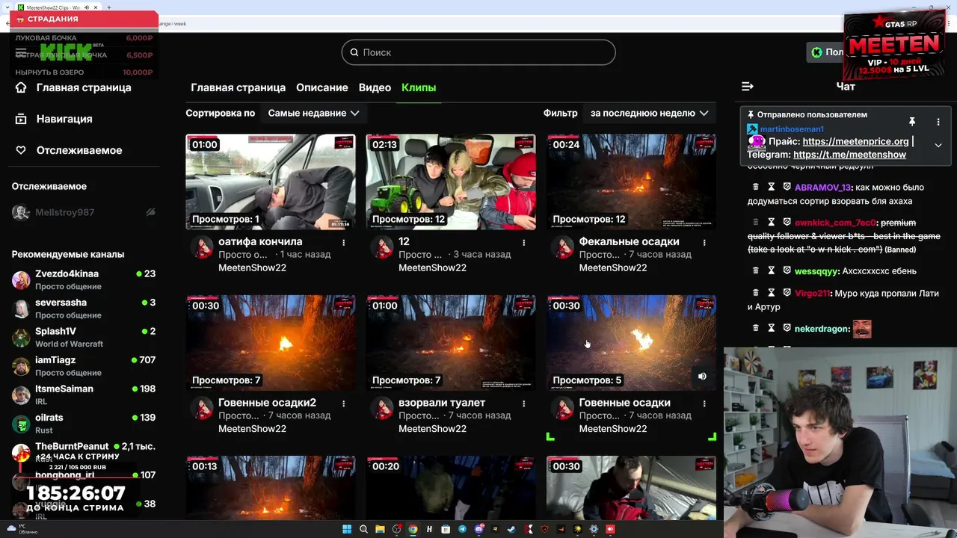Collapse the chat panel with arrow icon
Screen dimensions: 957x538
[x=747, y=87]
